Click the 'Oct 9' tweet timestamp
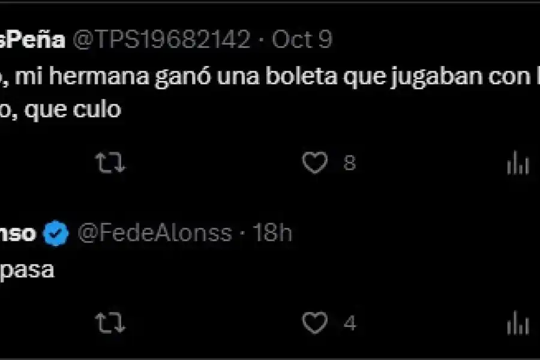This screenshot has width=540, height=360. 302,39
